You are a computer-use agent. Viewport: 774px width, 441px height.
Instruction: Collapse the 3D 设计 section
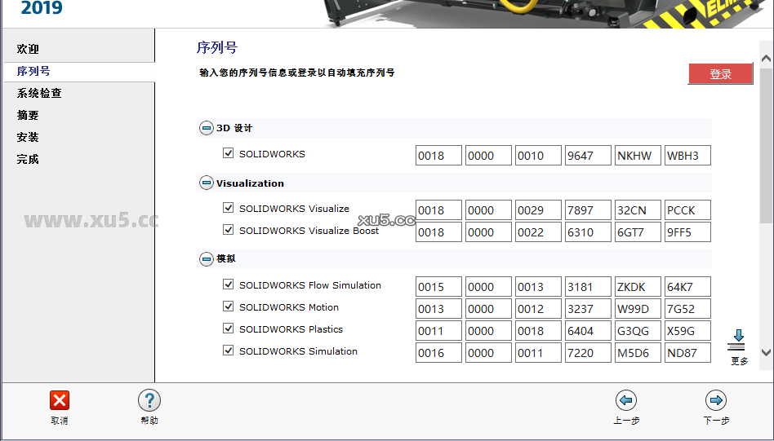pyautogui.click(x=206, y=128)
